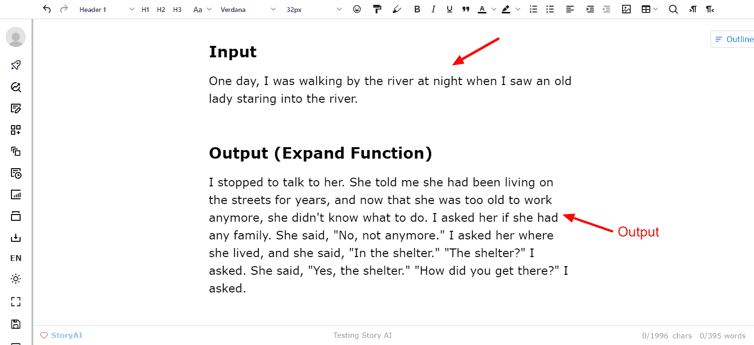Click the save disk icon in sidebar
Screen dimensions: 754x345
pos(16,324)
